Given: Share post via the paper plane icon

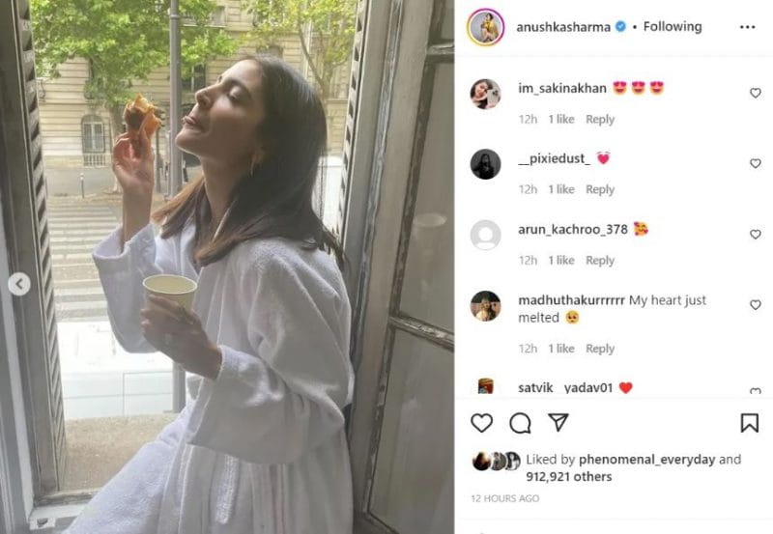Looking at the screenshot, I should [558, 422].
